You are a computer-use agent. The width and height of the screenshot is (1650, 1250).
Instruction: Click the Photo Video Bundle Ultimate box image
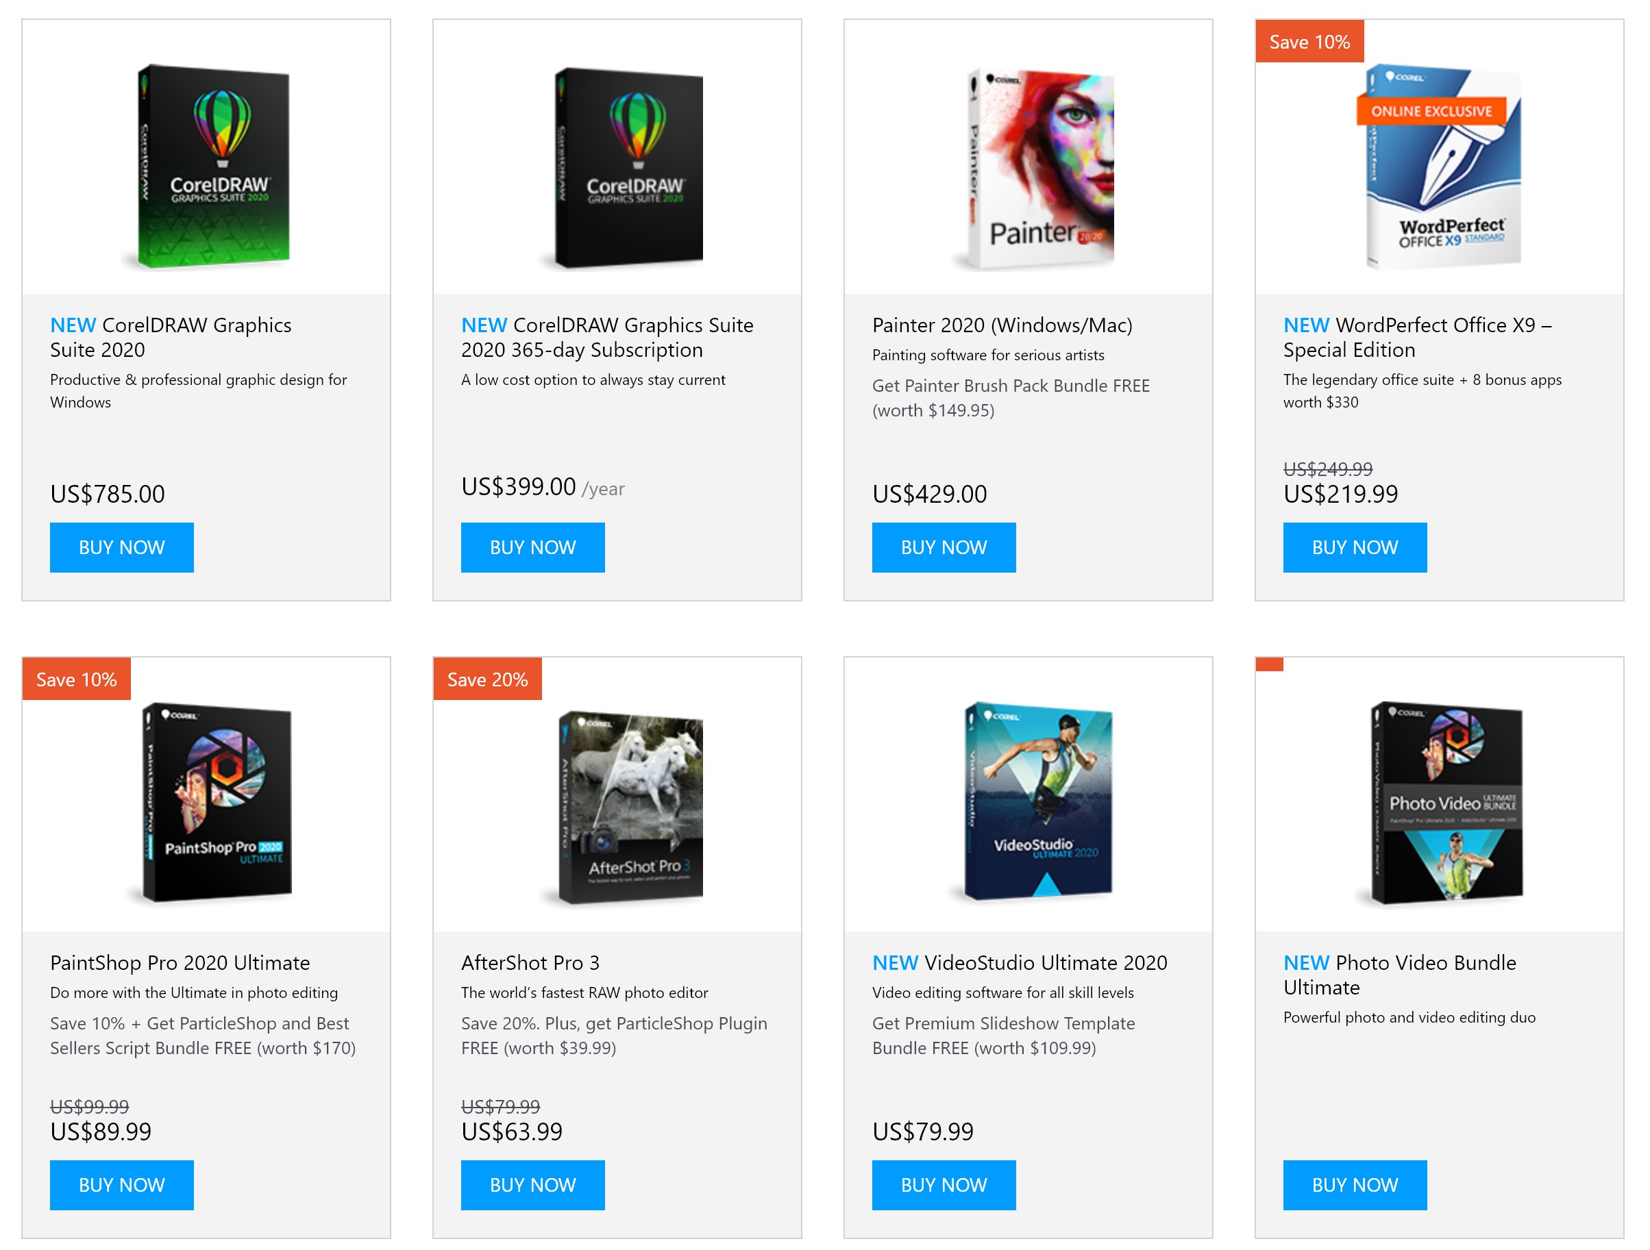click(1446, 803)
